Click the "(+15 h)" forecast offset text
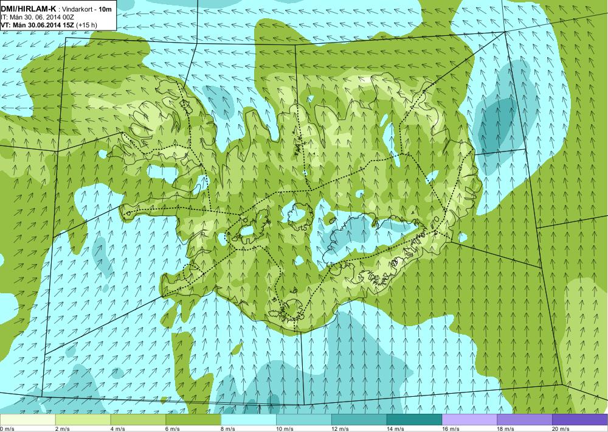Screen dimensions: 608x432 point(87,25)
